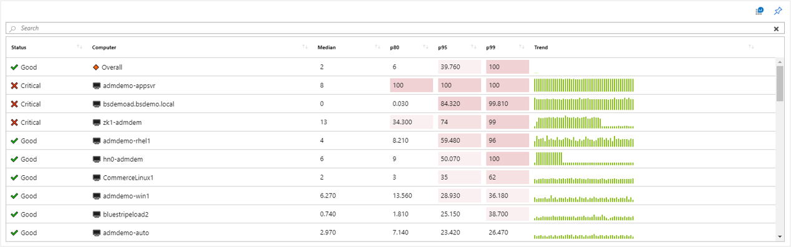Click the p80 column header label
The image size is (791, 247).
pyautogui.click(x=395, y=47)
